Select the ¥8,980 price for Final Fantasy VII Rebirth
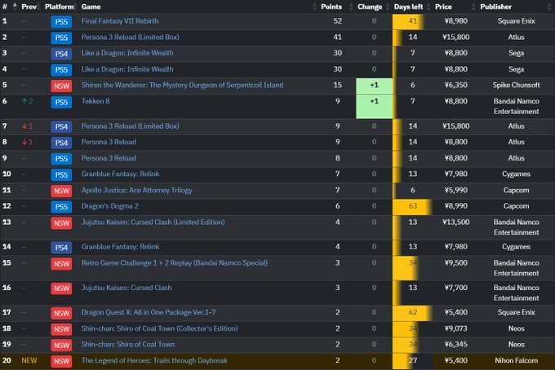Viewport: 555px width, 370px height. tap(456, 21)
